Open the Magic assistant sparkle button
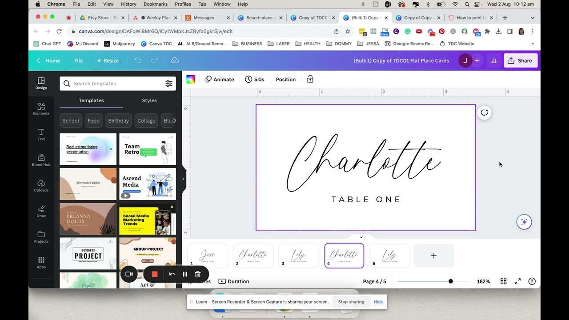This screenshot has height=320, width=569. tap(524, 222)
